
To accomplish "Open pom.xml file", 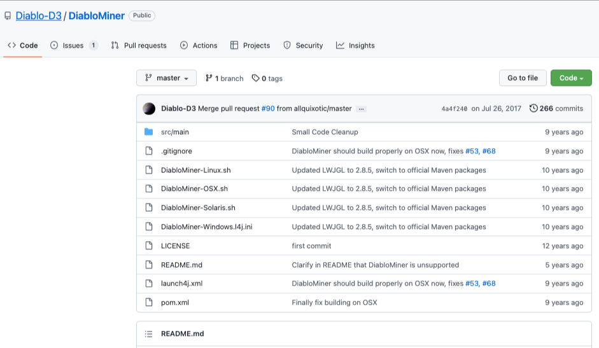I will point(175,303).
